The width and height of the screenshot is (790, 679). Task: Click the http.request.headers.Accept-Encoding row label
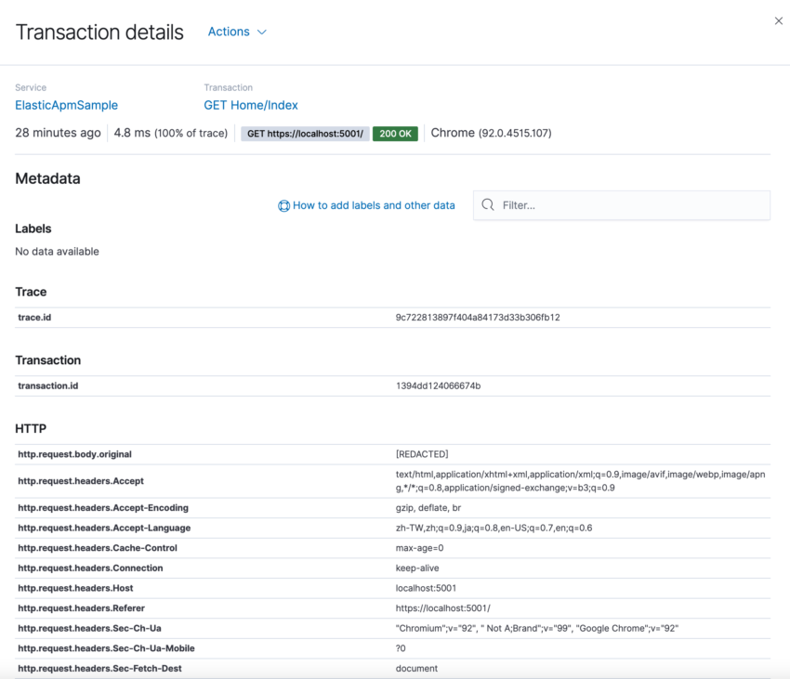(103, 508)
